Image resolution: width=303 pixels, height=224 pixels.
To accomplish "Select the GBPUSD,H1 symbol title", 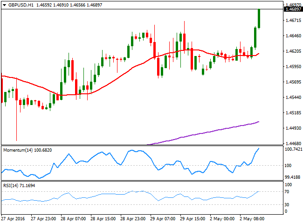I will click(21, 5).
